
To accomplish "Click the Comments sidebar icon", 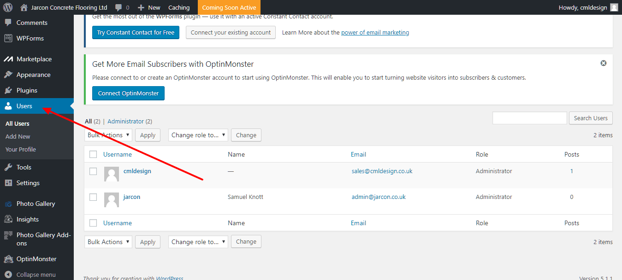I will (x=8, y=23).
